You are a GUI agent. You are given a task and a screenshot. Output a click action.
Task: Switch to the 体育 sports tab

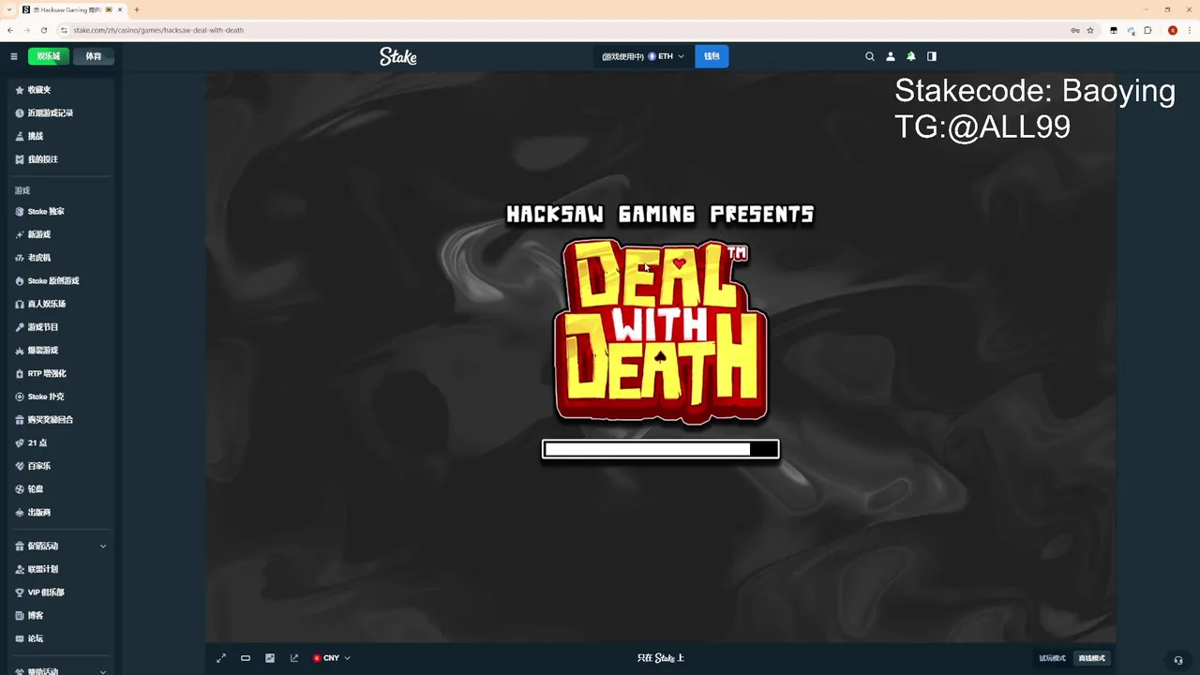click(x=94, y=56)
